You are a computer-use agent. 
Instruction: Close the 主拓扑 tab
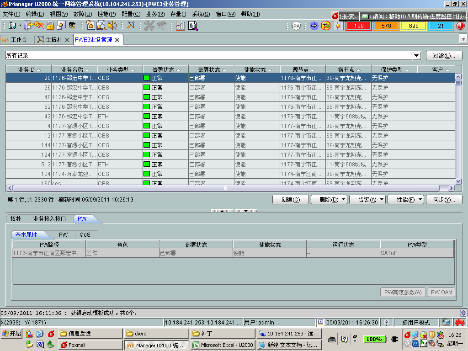pos(67,40)
